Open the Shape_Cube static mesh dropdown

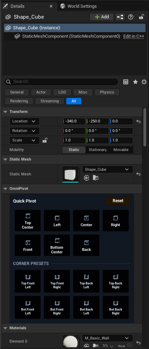tap(107, 169)
